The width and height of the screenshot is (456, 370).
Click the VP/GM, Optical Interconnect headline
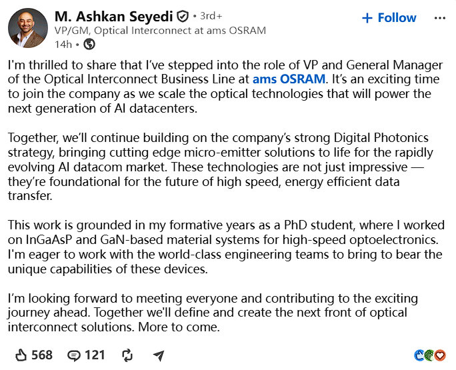(160, 31)
